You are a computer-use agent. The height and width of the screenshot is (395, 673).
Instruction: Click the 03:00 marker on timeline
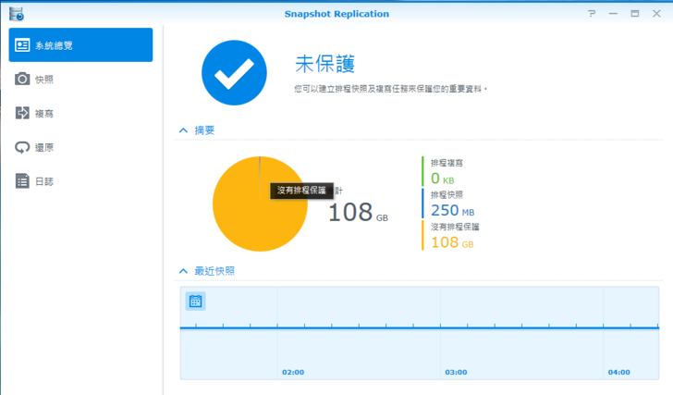tap(456, 372)
